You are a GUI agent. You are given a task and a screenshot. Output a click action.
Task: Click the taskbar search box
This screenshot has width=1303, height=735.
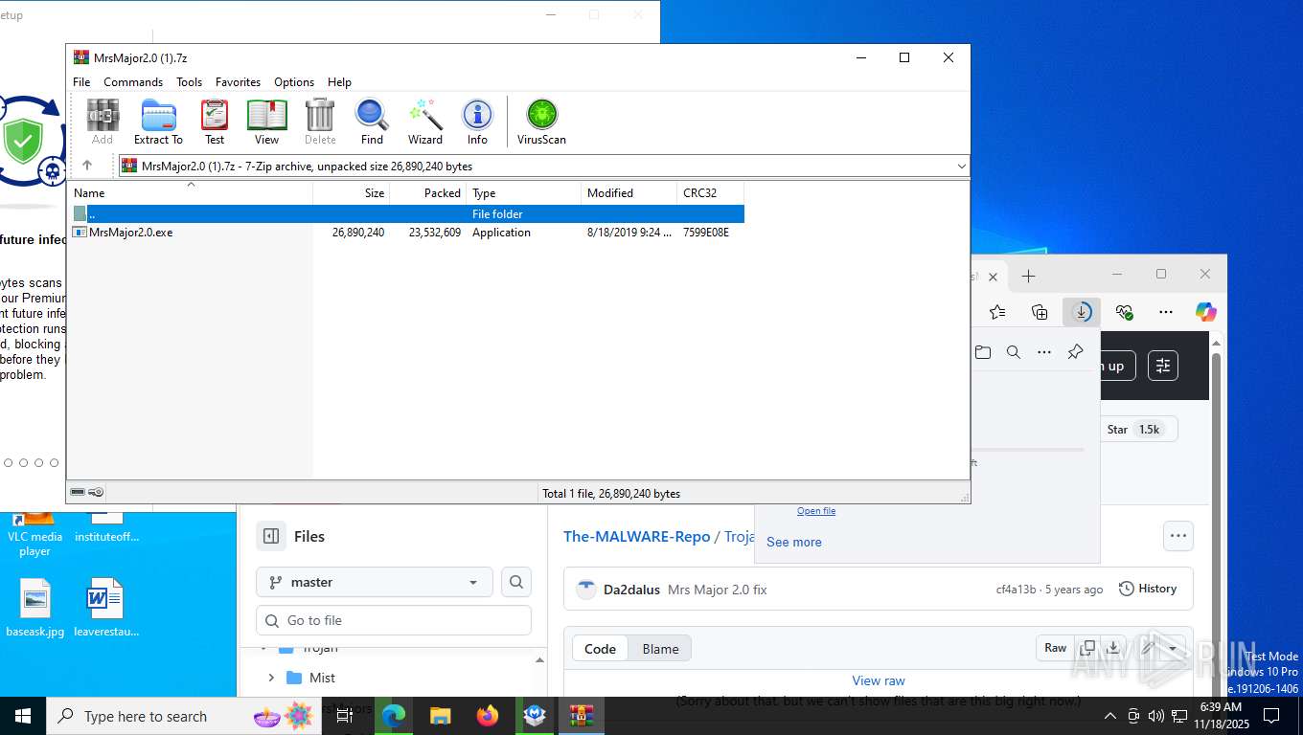[184, 716]
